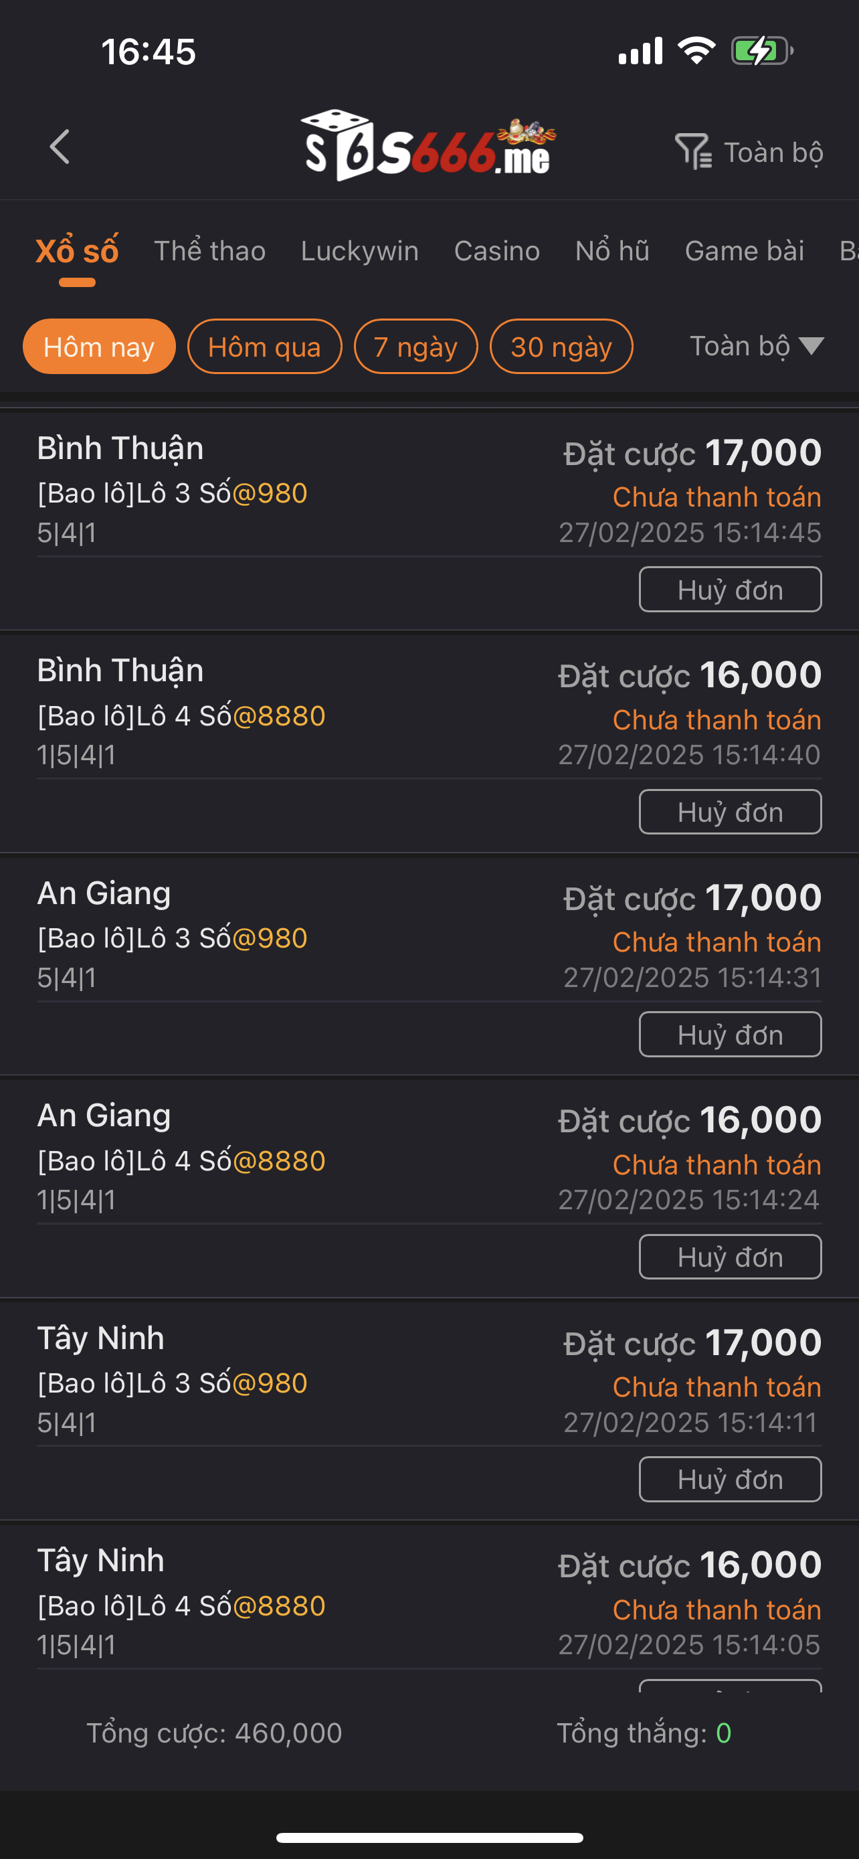Expand the Toàn bộ dropdown arrow
859x1859 pixels.
coord(812,347)
